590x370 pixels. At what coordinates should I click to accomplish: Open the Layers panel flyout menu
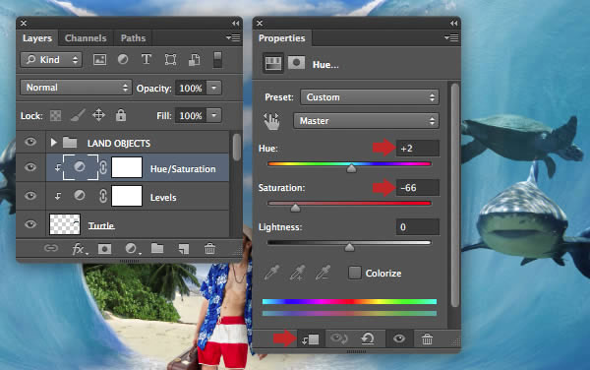233,37
